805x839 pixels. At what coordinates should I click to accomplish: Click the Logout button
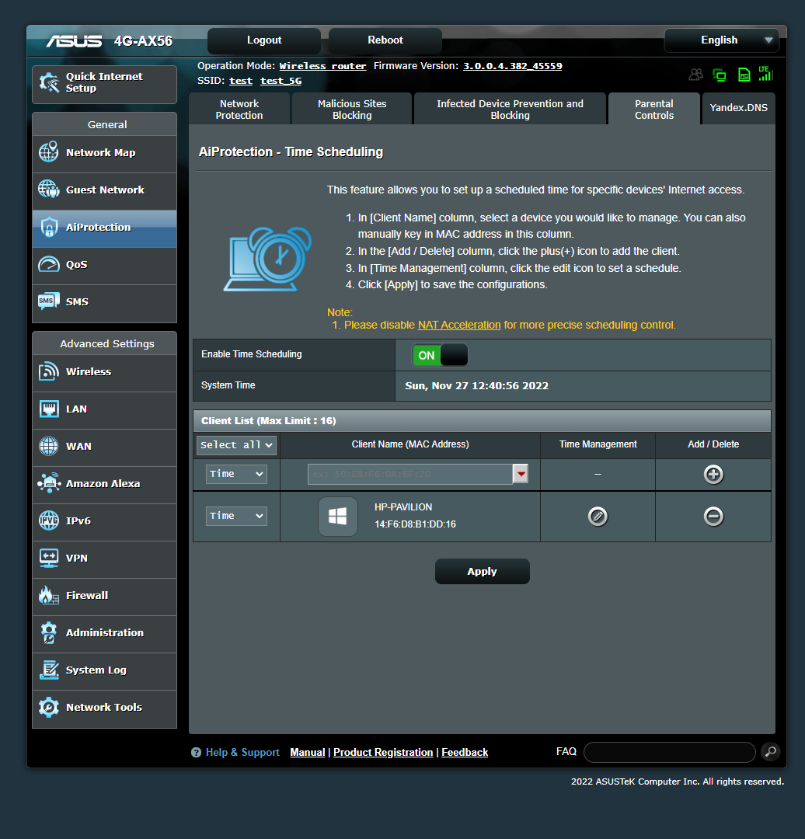click(x=264, y=40)
